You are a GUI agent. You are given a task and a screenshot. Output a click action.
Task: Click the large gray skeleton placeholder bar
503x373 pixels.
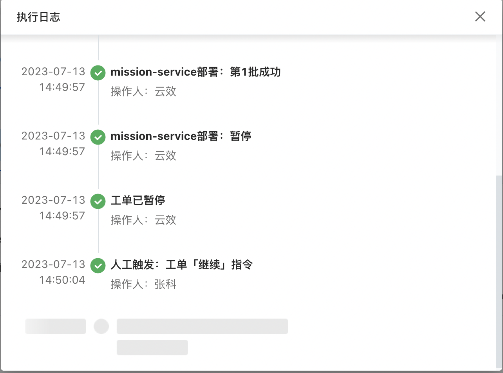point(202,326)
